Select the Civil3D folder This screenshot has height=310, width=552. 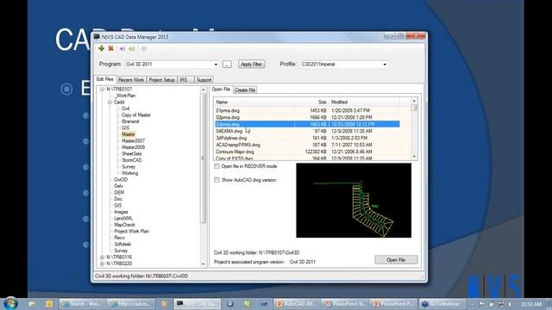click(121, 180)
